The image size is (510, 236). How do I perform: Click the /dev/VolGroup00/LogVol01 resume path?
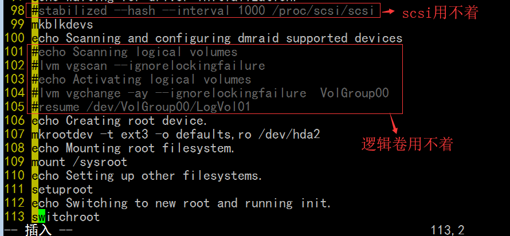tap(168, 107)
